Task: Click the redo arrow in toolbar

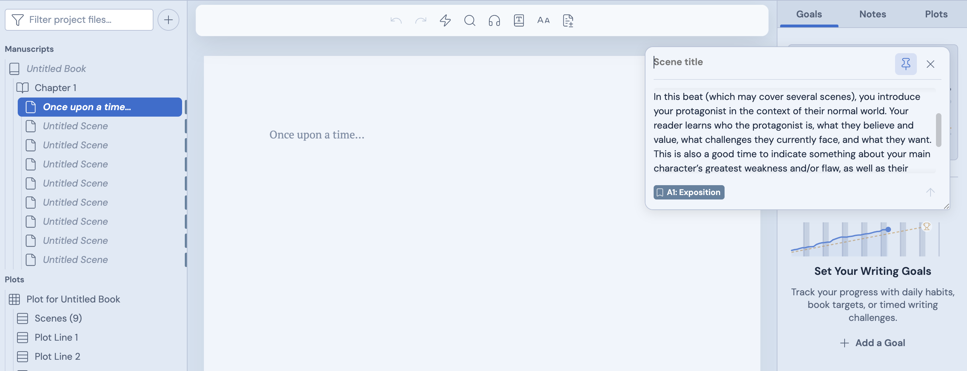Action: tap(420, 20)
